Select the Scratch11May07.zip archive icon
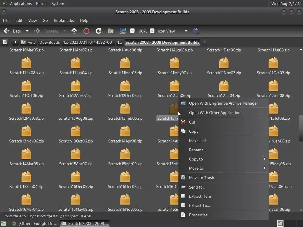 point(174,63)
